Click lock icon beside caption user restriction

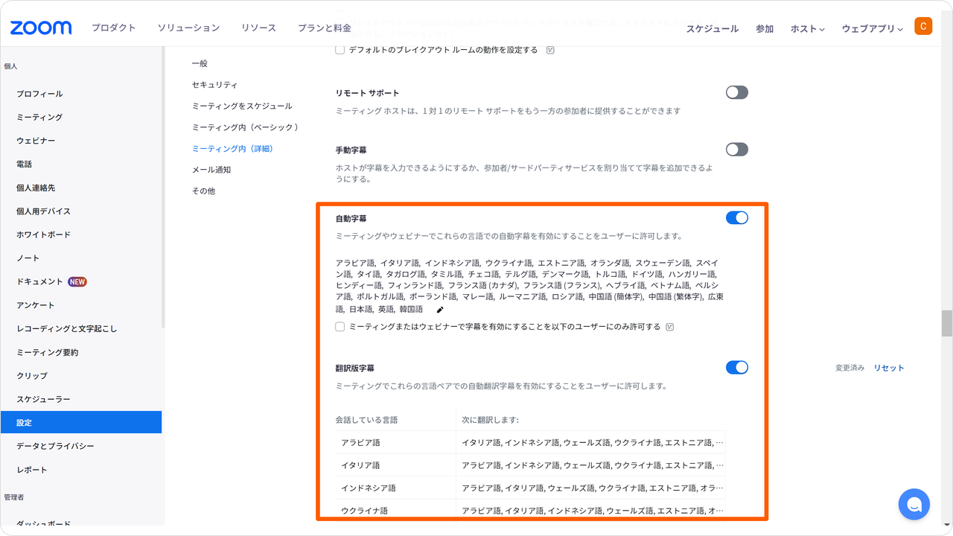point(669,327)
